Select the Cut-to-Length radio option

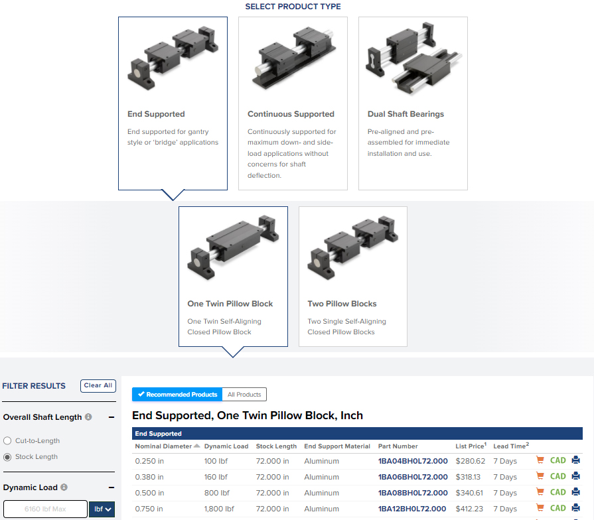(7, 441)
